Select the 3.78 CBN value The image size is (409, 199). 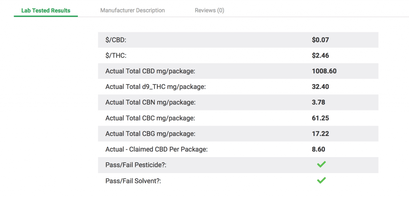pyautogui.click(x=318, y=102)
